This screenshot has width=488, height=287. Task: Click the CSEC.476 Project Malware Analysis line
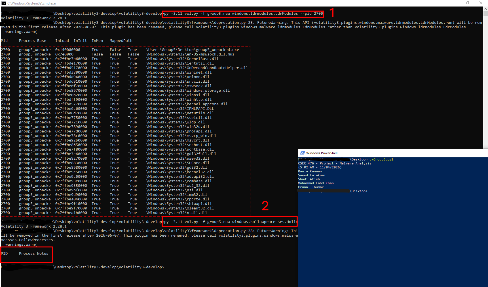(x=335, y=164)
